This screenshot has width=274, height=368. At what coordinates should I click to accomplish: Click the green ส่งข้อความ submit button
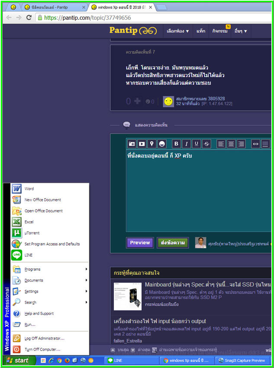[x=173, y=243]
